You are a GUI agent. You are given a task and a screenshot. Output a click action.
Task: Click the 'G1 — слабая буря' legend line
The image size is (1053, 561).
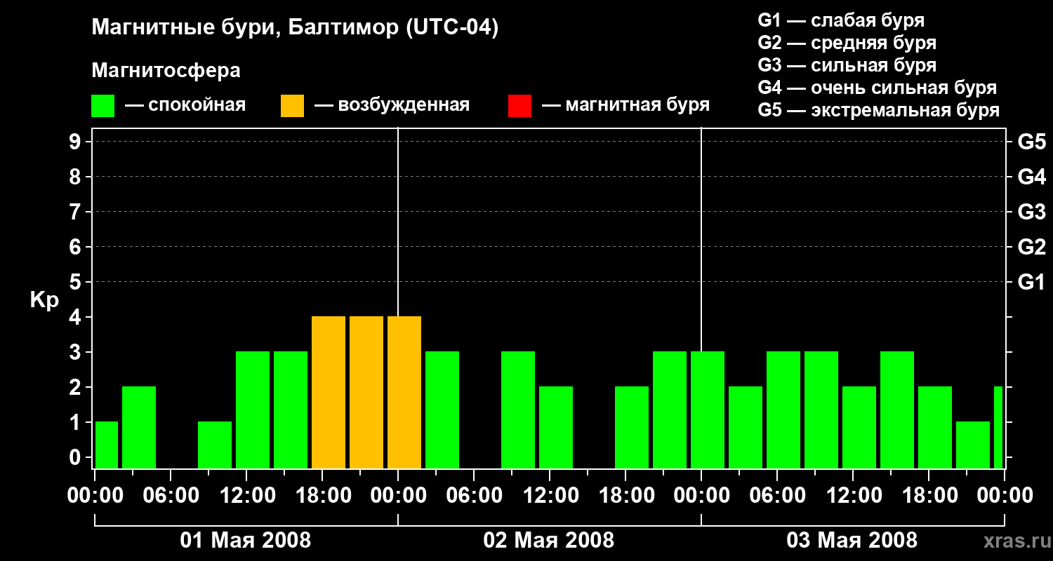(841, 20)
